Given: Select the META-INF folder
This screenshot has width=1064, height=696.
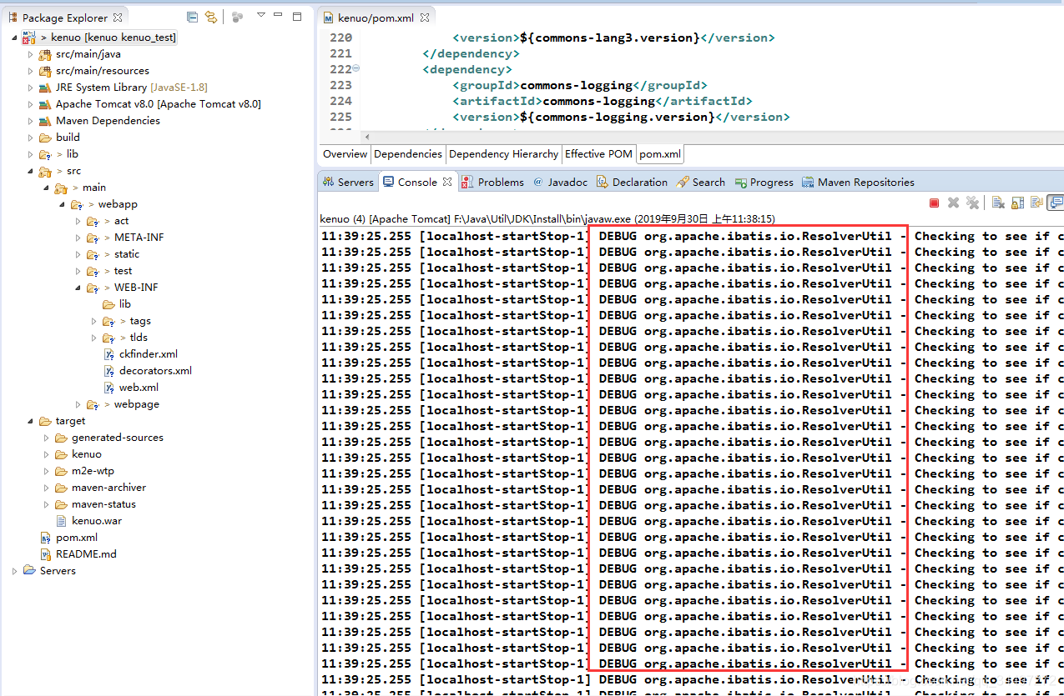Looking at the screenshot, I should pos(139,238).
